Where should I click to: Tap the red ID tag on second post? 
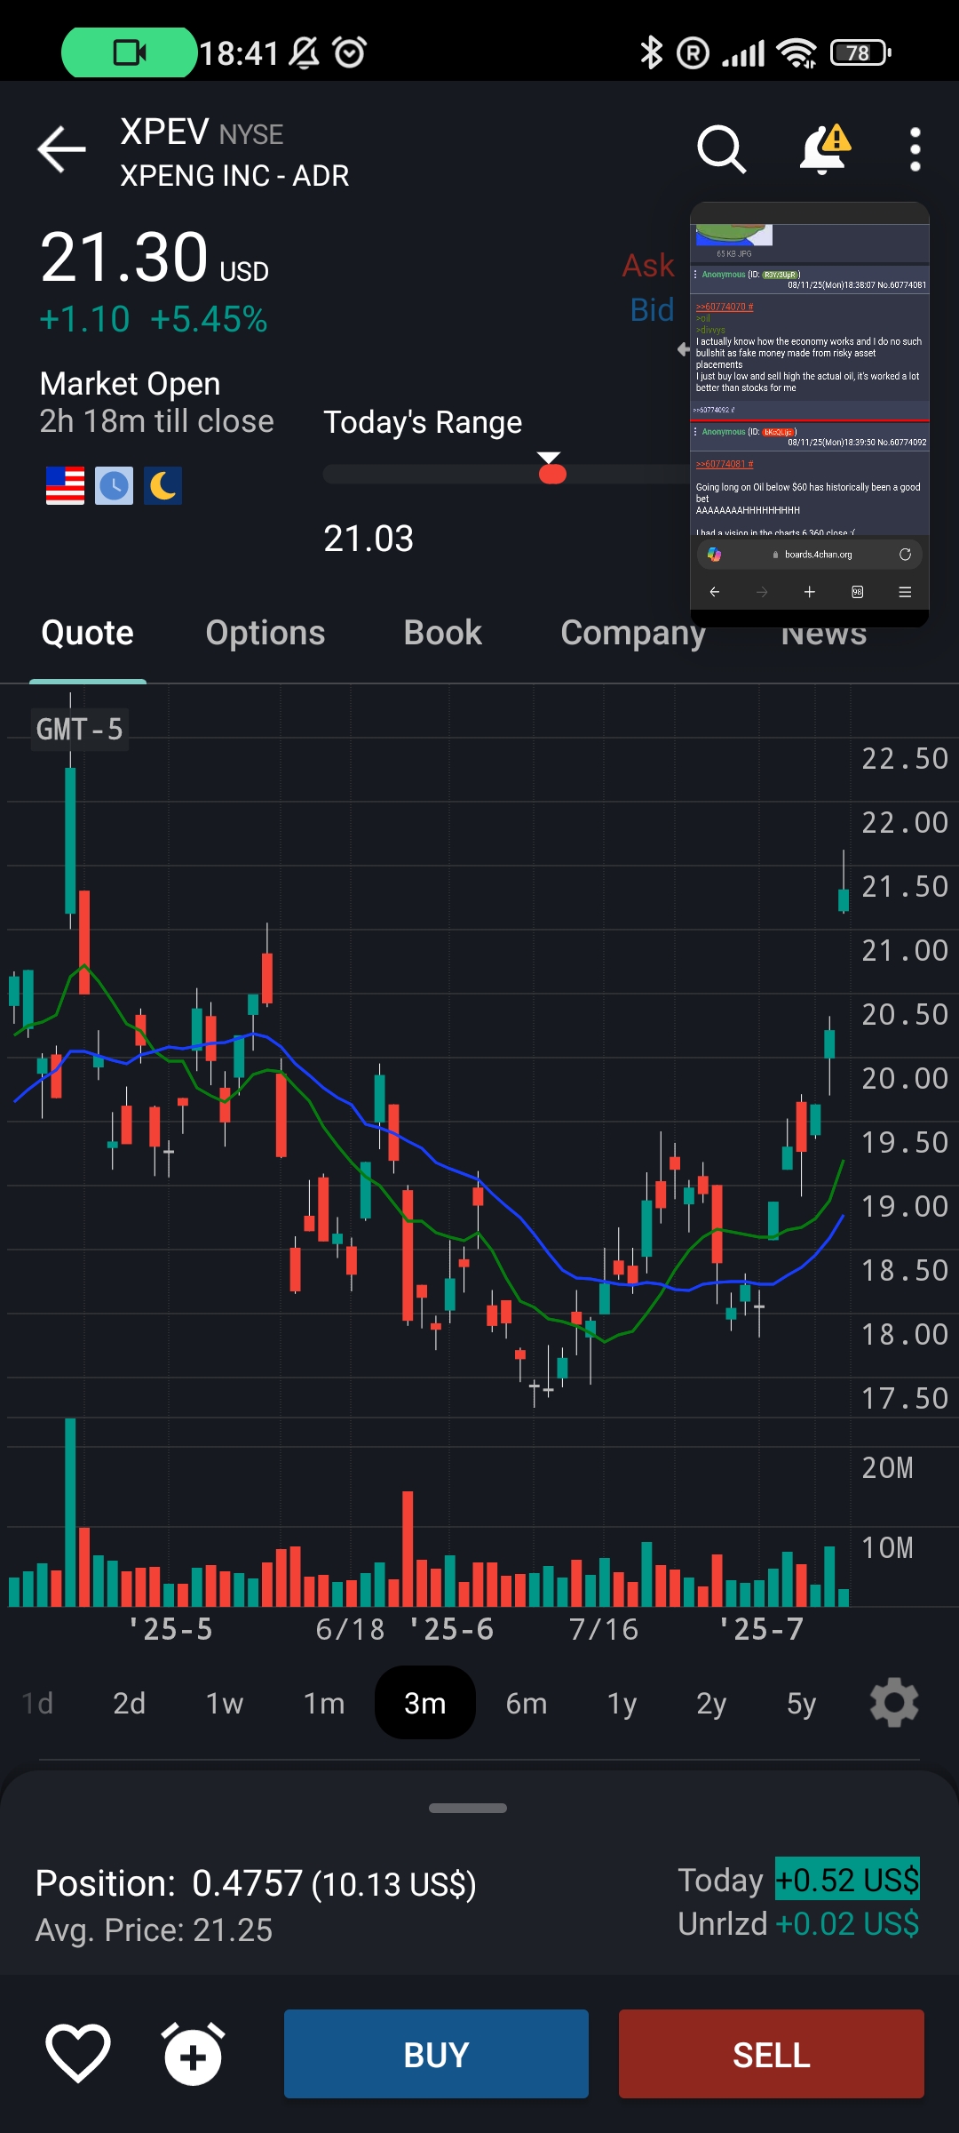(779, 432)
